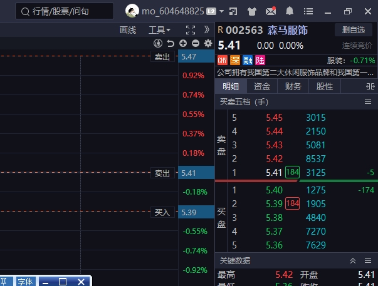Click the L2 level badge

211,11
